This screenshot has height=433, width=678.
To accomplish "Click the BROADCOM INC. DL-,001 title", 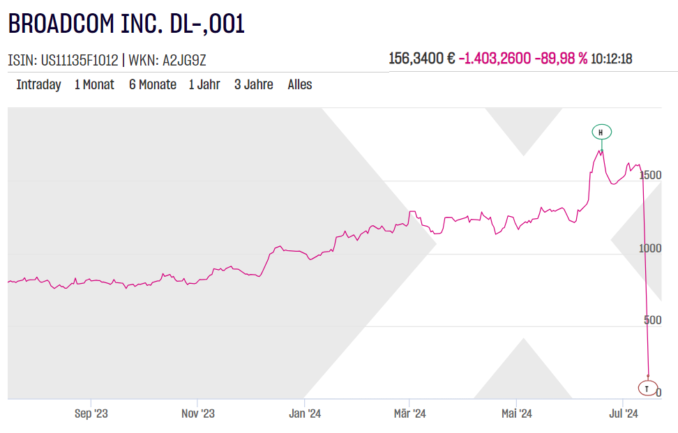I will pos(126,24).
